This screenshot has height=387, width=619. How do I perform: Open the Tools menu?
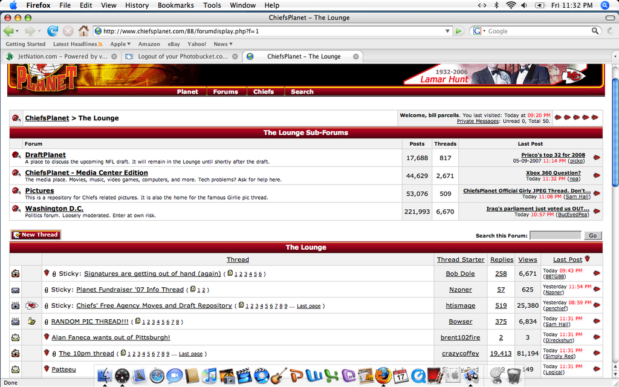212,5
